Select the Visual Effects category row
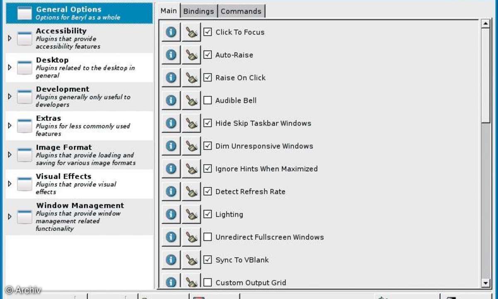 (79, 184)
